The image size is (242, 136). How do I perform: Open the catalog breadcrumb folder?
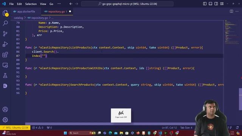[x=18, y=18]
